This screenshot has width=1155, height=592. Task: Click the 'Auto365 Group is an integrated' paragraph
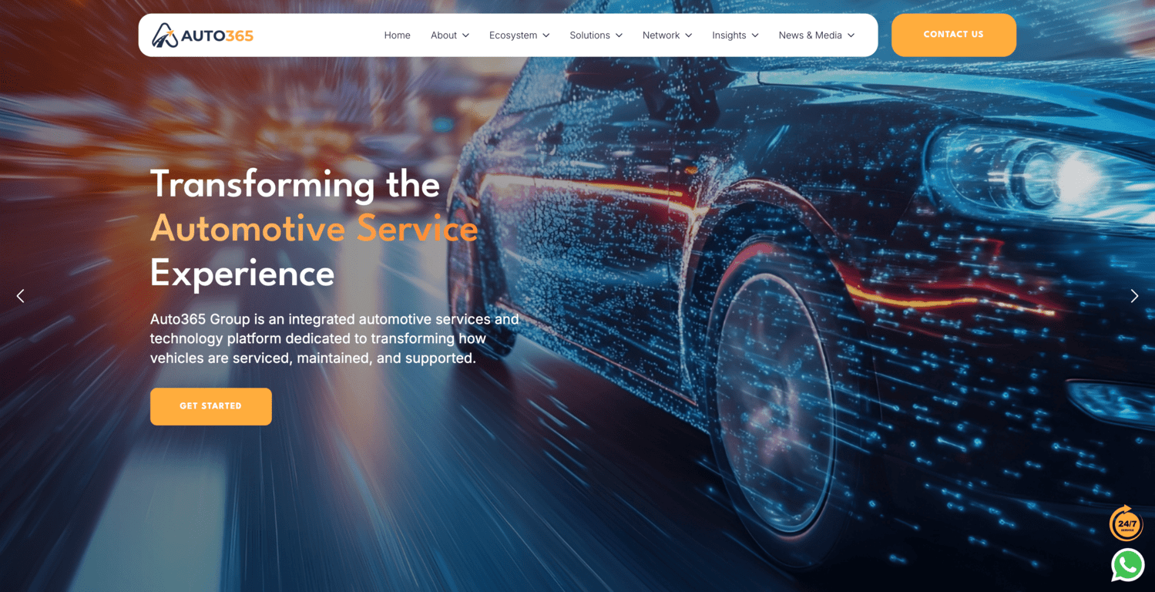[334, 338]
